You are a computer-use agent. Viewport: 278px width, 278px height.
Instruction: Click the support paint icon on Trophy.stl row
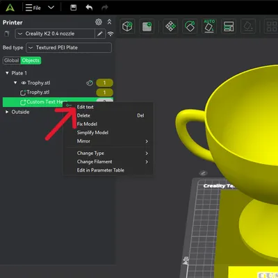90,83
